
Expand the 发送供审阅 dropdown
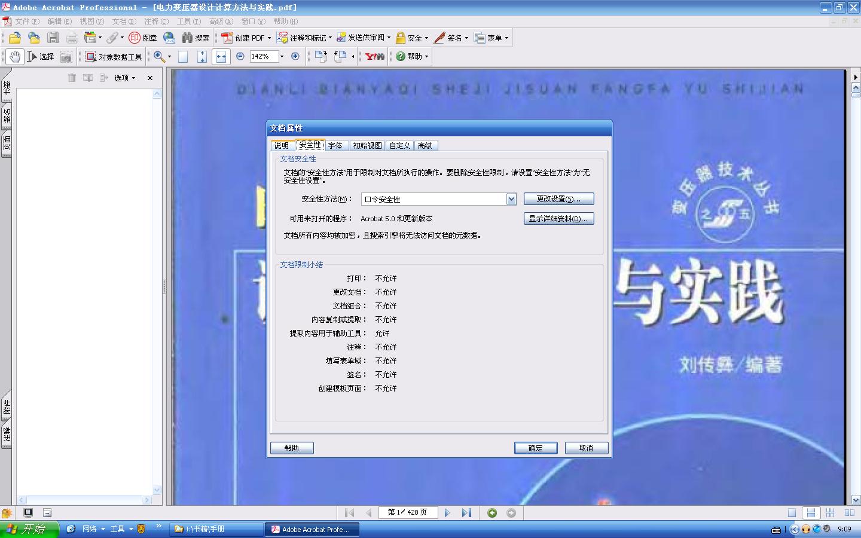[x=389, y=38]
